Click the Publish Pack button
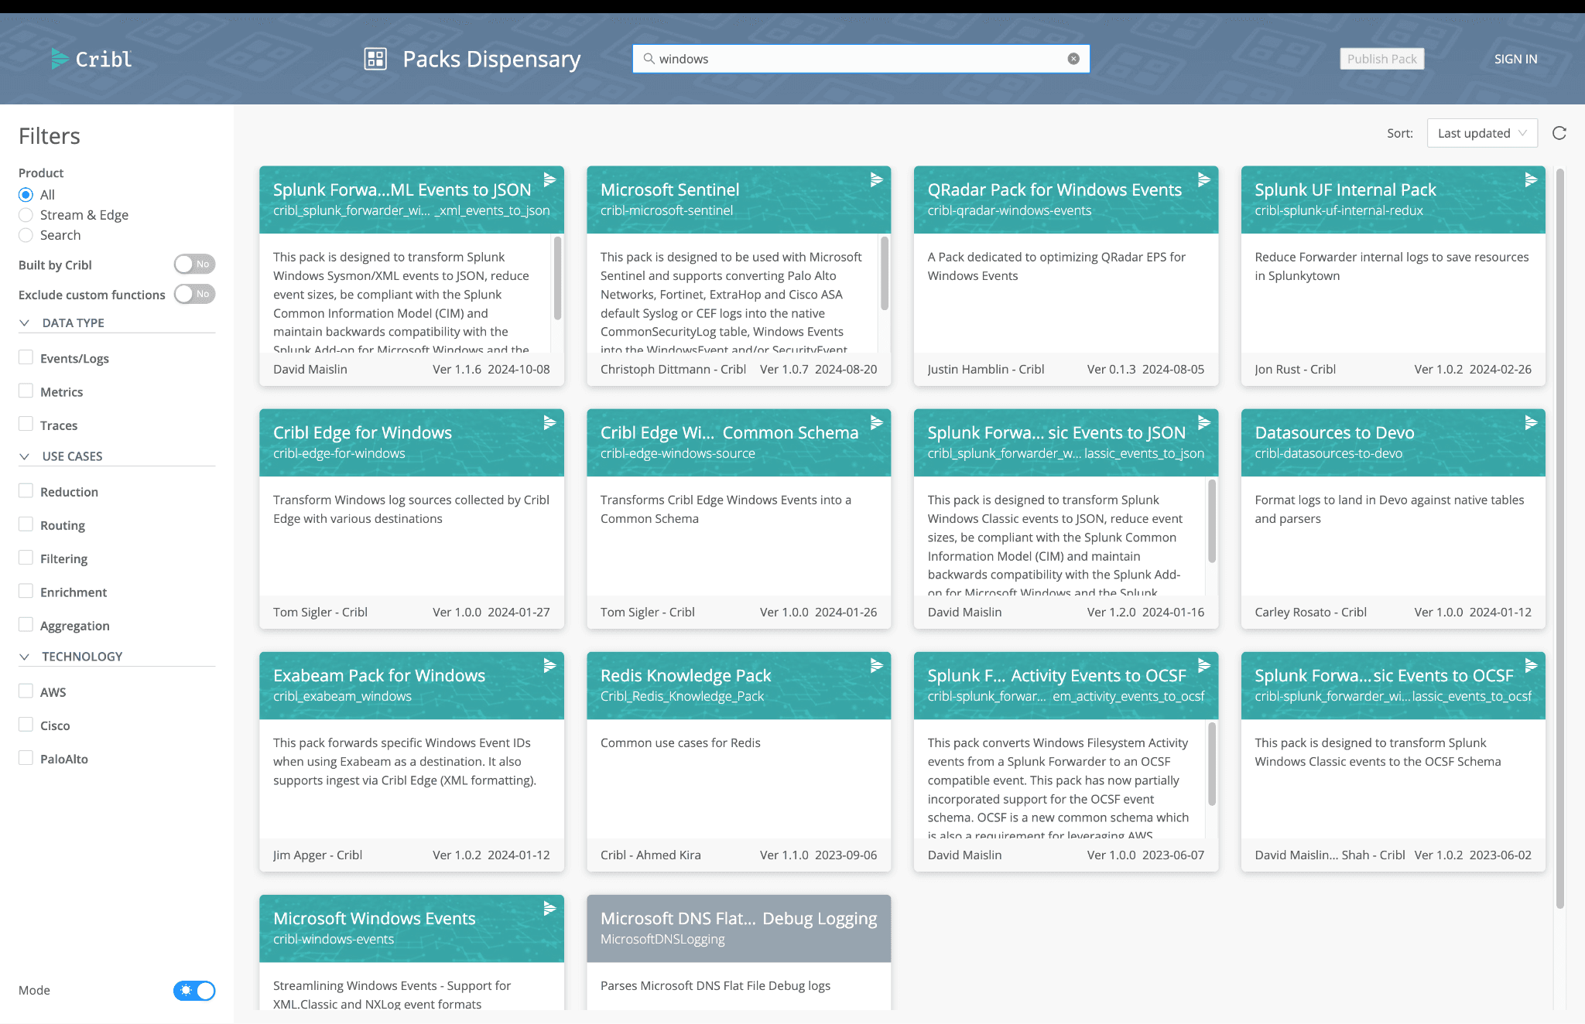Screen dimensions: 1585x1024 pyautogui.click(x=1381, y=59)
